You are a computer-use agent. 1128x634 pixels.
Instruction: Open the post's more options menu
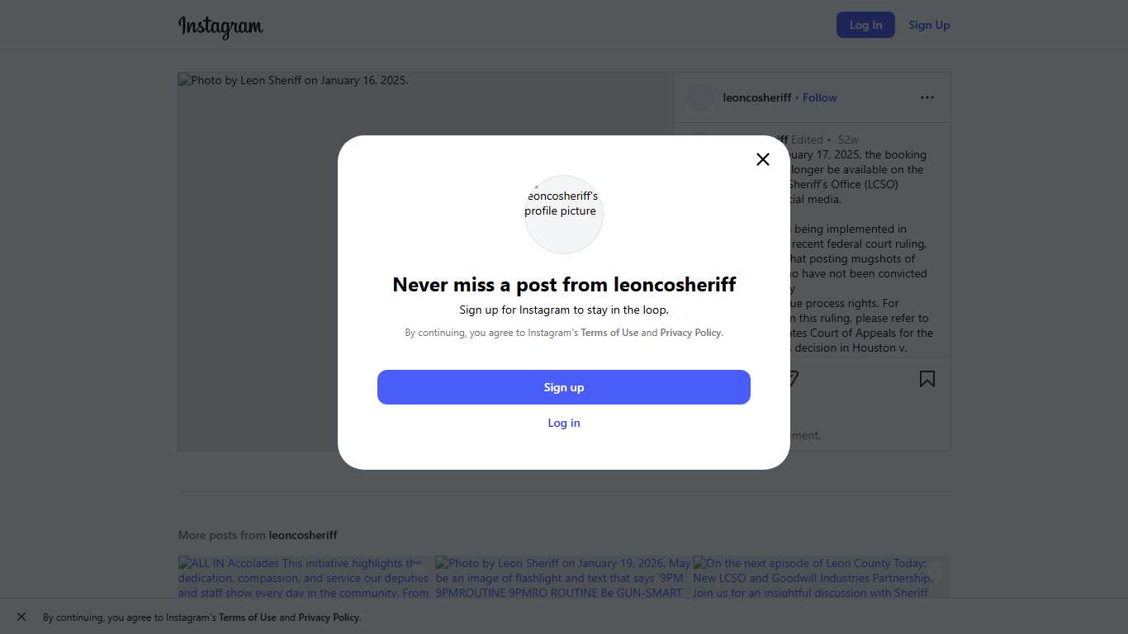927,97
